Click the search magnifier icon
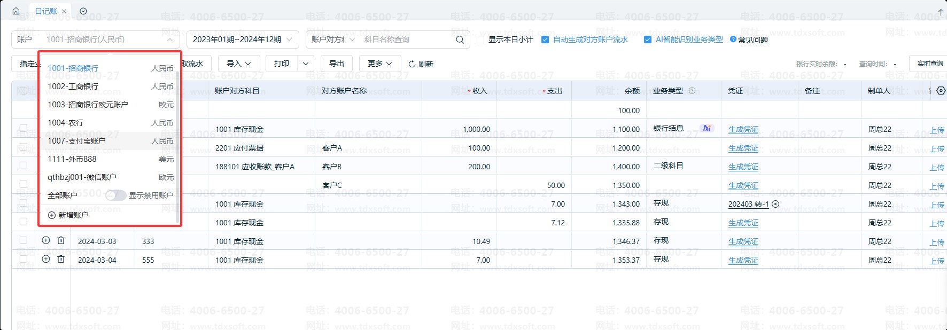Screen dimensions: 947x330 tap(460, 40)
